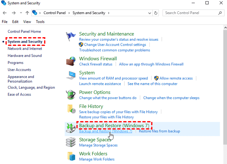
Task: Click the Storage Spaces drives icon
Action: click(x=71, y=142)
